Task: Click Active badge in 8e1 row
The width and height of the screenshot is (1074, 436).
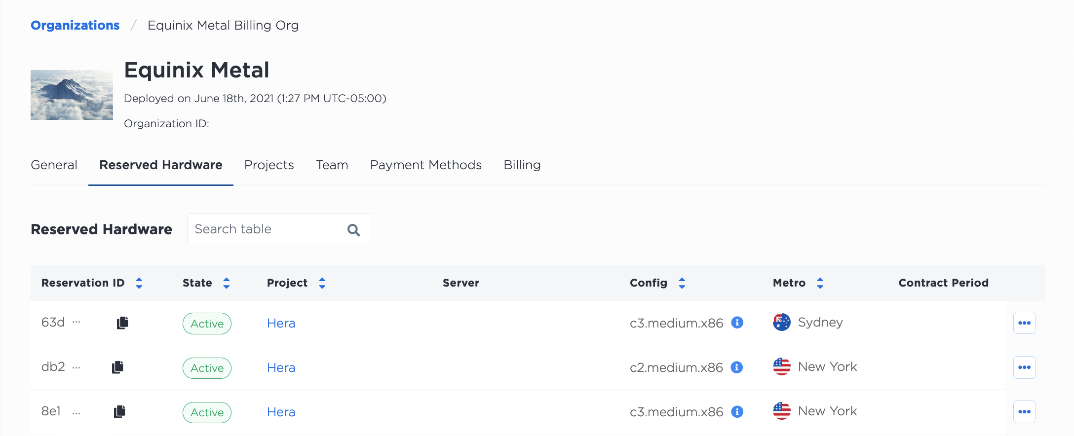Action: [207, 412]
